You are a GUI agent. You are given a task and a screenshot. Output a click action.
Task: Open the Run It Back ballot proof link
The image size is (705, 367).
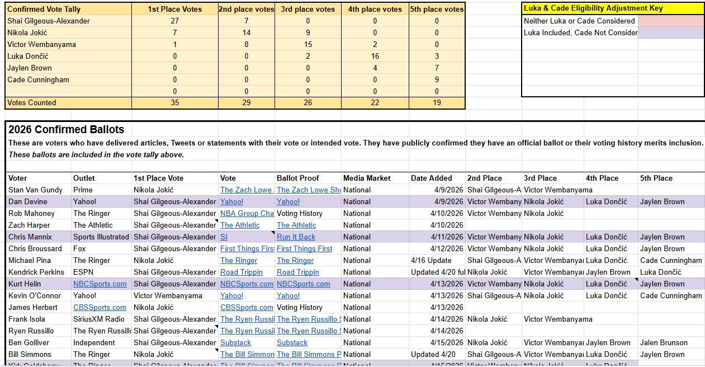(296, 237)
